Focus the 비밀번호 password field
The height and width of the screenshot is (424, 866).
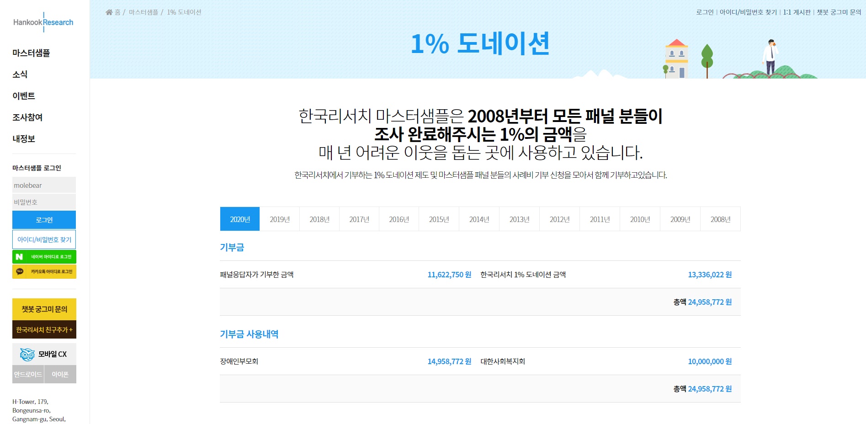44,202
